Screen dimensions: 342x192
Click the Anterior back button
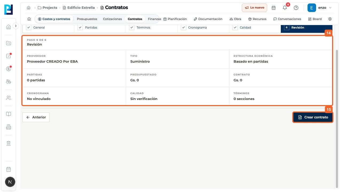pos(36,117)
